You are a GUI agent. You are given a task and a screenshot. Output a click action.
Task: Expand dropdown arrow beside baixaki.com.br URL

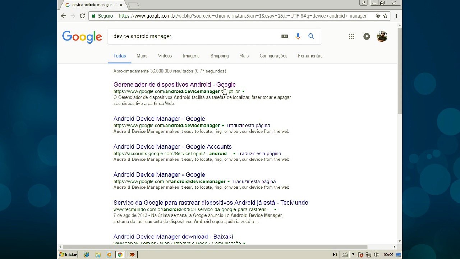pyautogui.click(x=244, y=244)
